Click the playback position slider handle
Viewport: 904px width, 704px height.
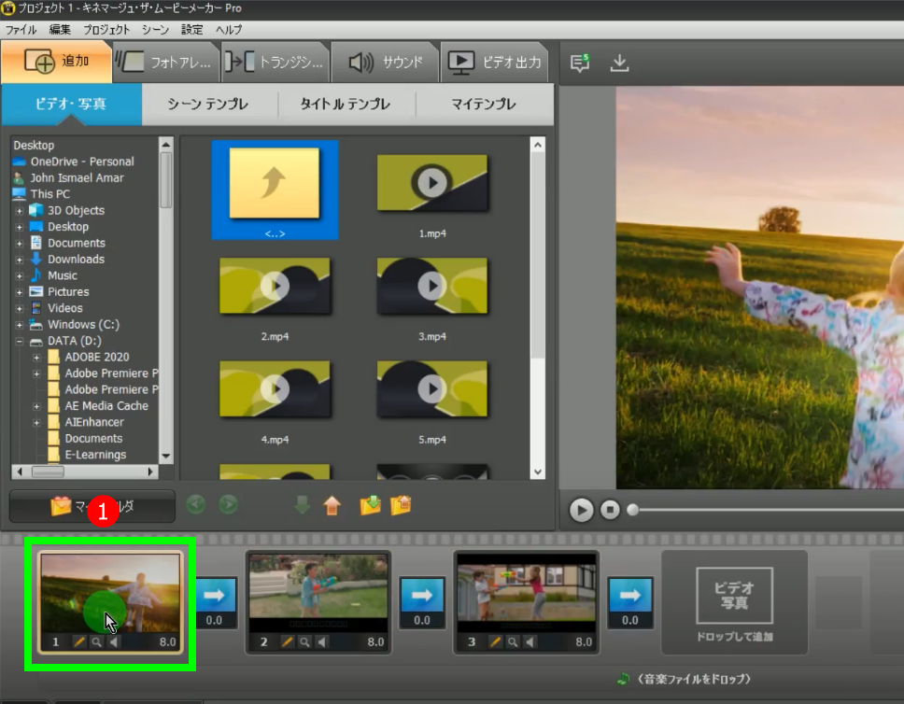(633, 510)
